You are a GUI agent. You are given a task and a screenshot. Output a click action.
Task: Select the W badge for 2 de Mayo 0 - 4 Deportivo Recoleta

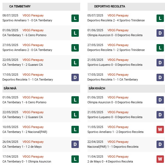coord(160,159)
